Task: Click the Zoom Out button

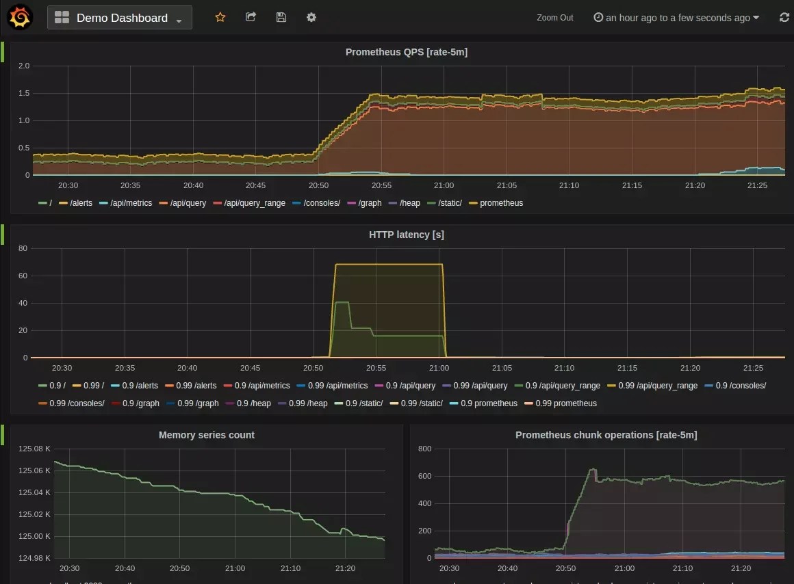Action: tap(554, 17)
